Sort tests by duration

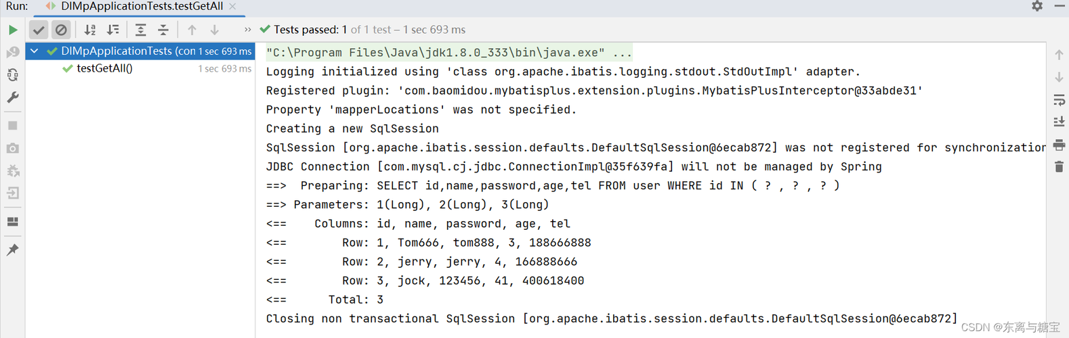(x=113, y=30)
